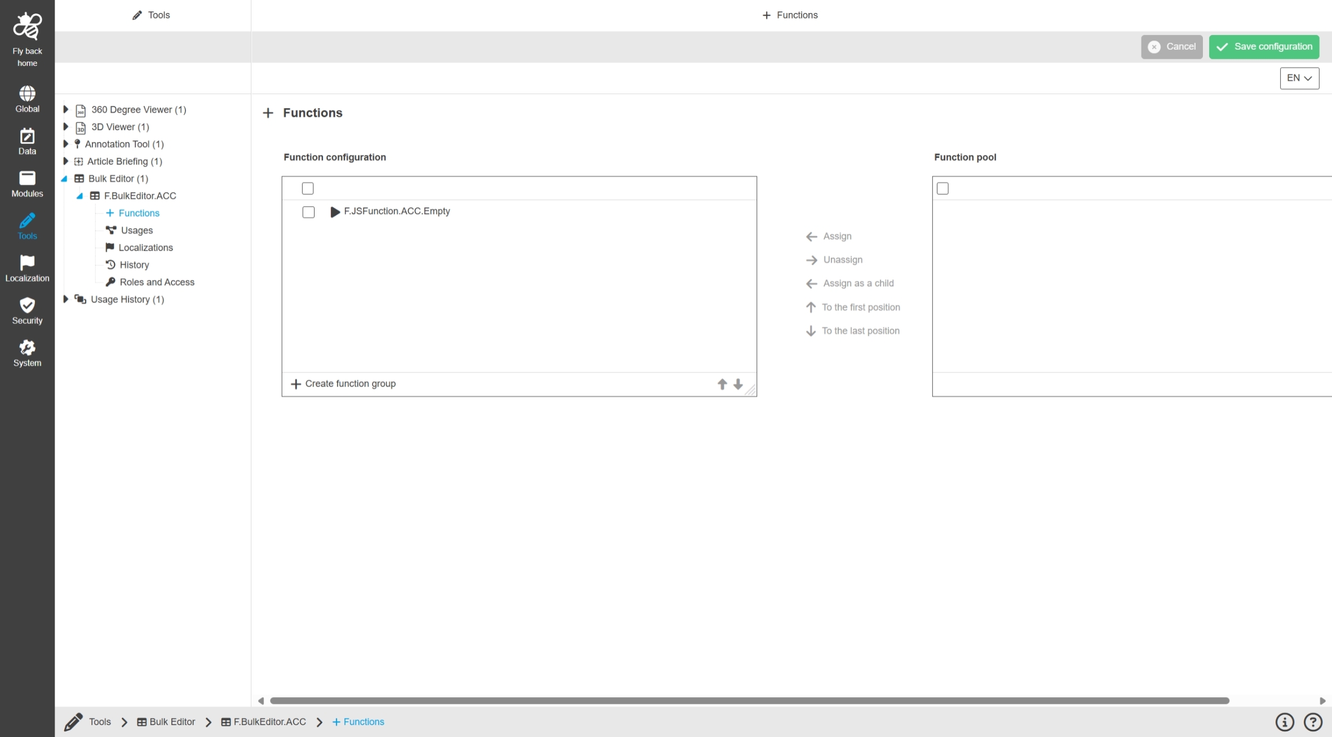The height and width of the screenshot is (737, 1332).
Task: Expand the 360 Degree Viewer tree node
Action: point(66,109)
